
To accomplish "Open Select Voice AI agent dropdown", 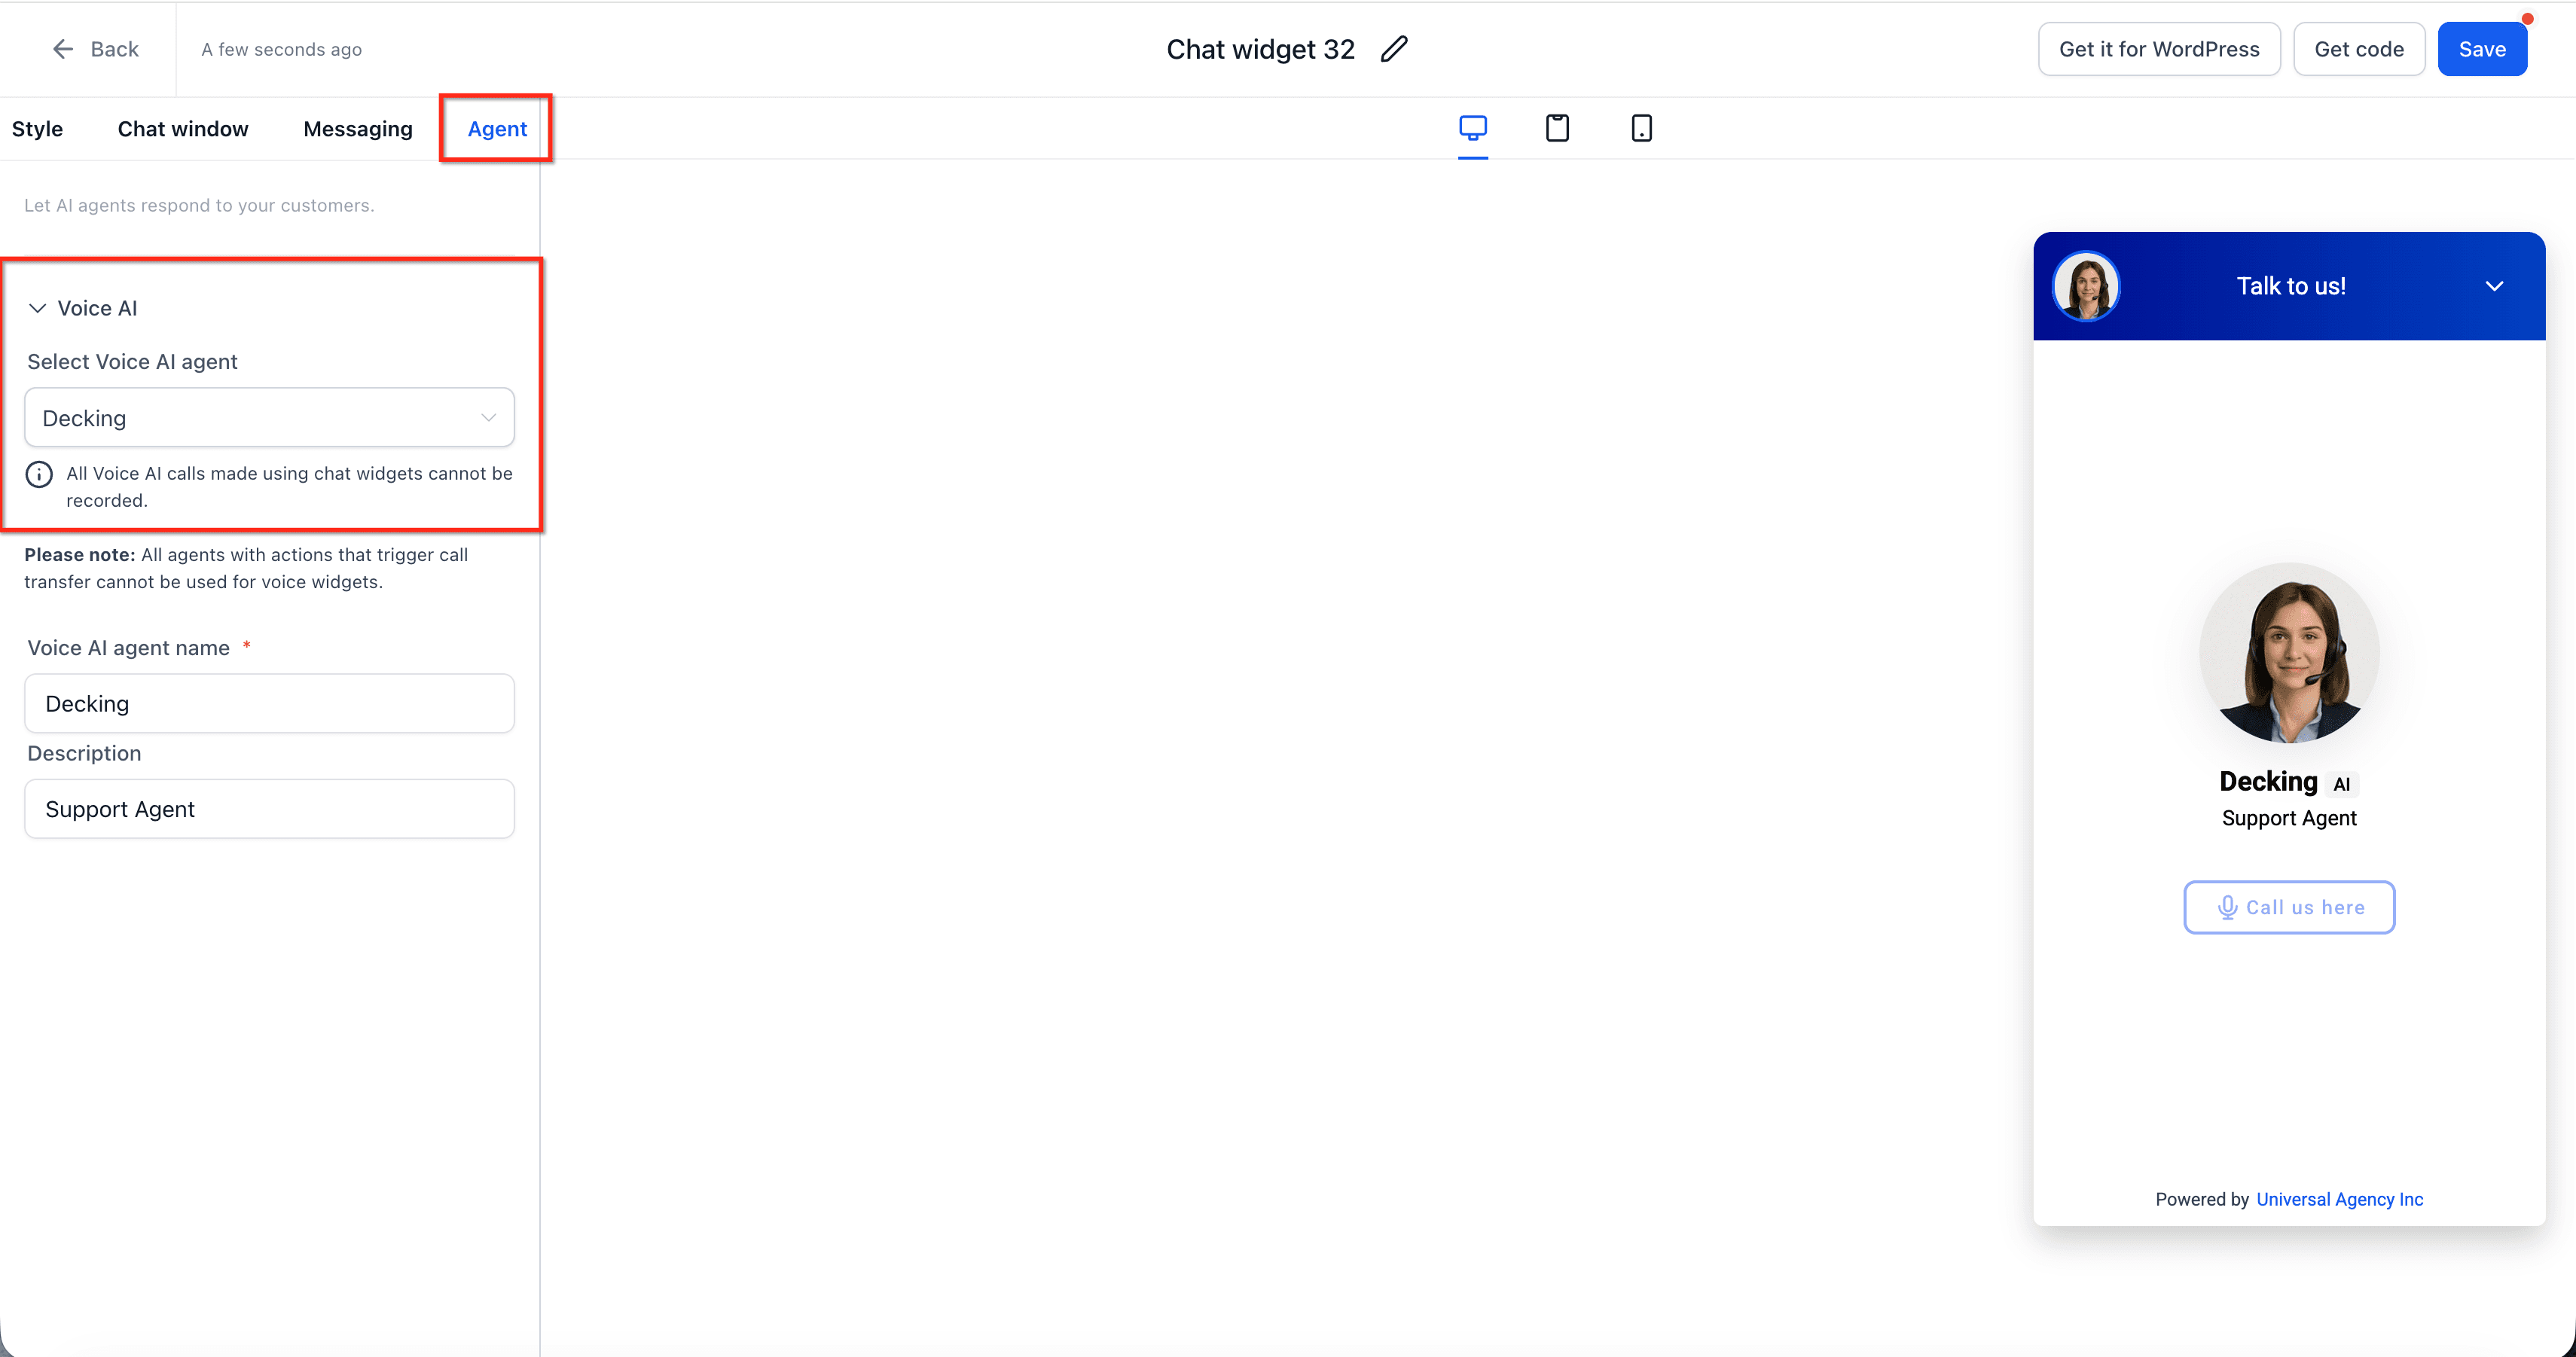I will click(269, 418).
